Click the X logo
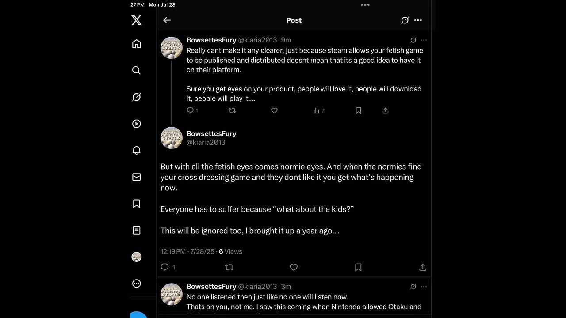 [x=137, y=20]
